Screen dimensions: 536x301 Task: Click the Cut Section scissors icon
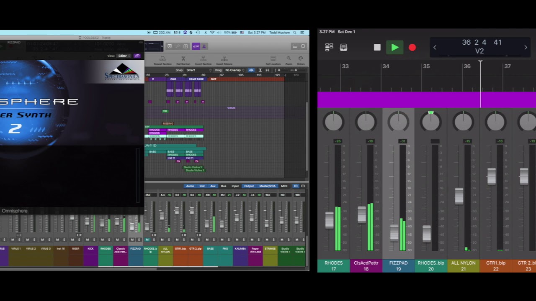pos(183,60)
